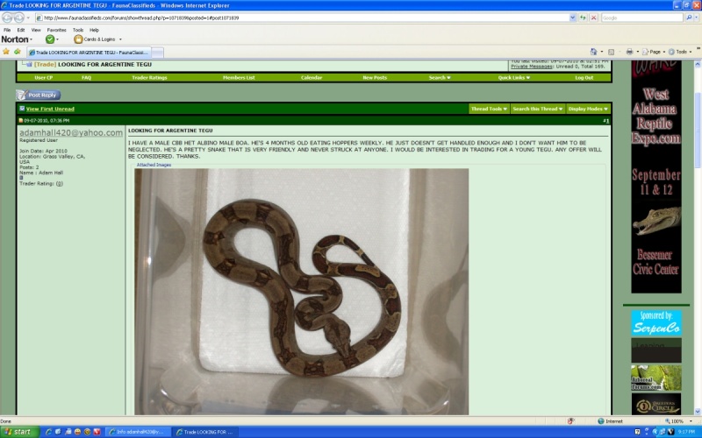Click the page vertical scrollbar thumb

[x=698, y=130]
